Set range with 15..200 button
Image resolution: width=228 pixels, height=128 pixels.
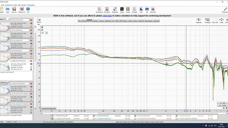click(x=222, y=103)
